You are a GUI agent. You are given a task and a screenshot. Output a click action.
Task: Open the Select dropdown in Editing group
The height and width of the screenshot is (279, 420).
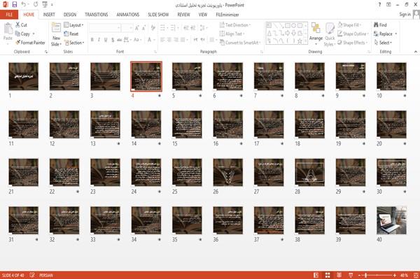click(383, 43)
